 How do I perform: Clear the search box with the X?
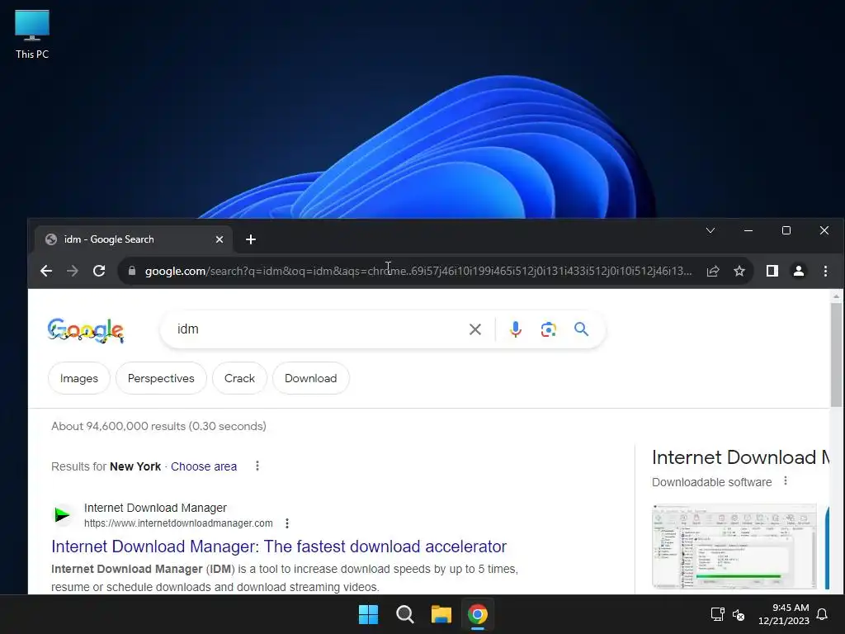click(474, 329)
